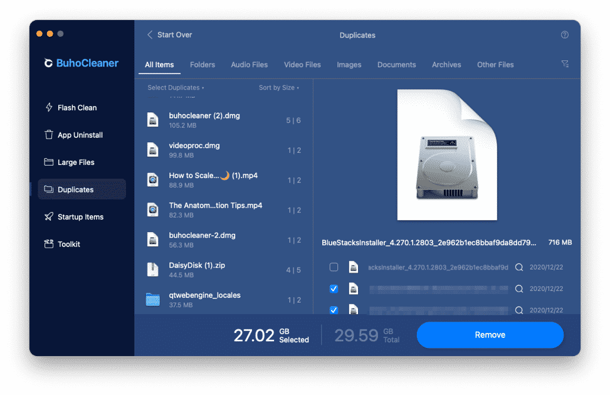The height and width of the screenshot is (395, 610).
Task: Open the Select Duplicates dropdown
Action: [175, 87]
